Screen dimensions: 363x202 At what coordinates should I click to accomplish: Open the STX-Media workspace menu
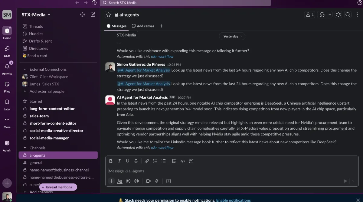(x=36, y=15)
